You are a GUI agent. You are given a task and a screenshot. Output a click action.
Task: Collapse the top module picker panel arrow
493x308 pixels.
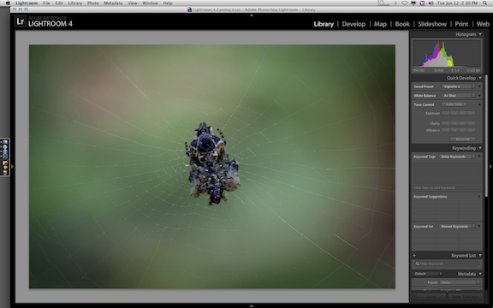[x=252, y=15]
